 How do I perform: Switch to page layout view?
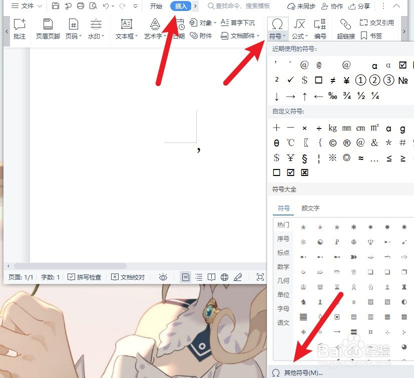click(x=186, y=277)
